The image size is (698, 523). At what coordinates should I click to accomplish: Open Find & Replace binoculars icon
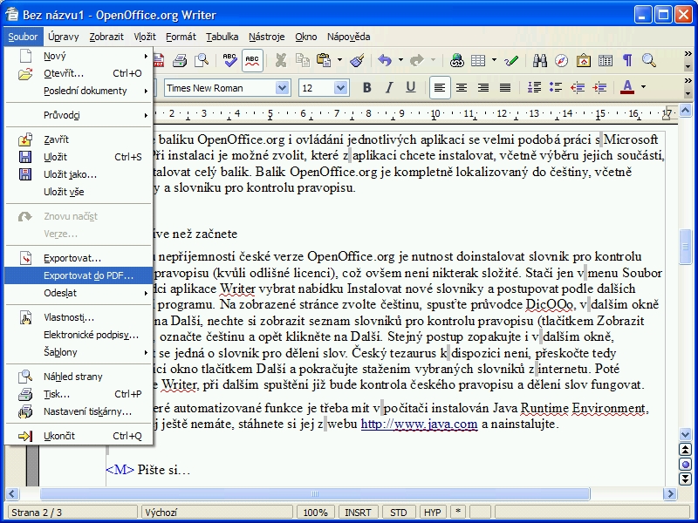539,60
